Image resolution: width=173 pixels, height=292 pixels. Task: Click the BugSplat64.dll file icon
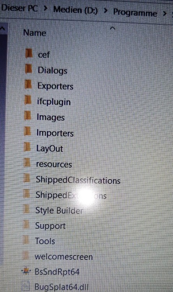[x=26, y=286]
